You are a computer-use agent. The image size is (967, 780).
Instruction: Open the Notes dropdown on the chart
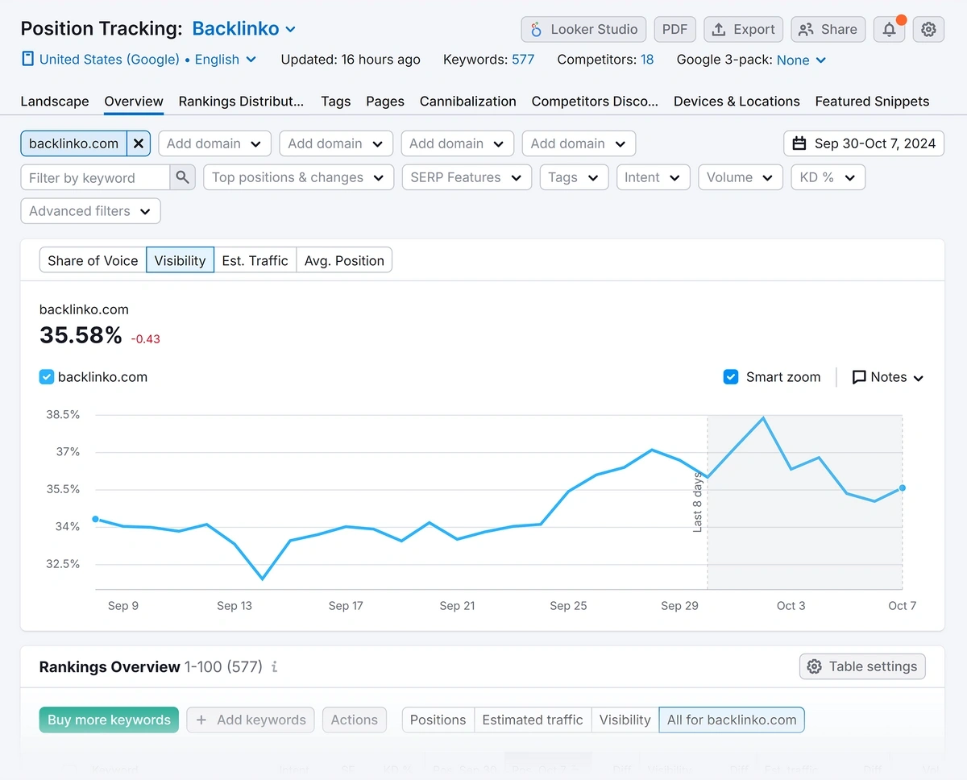(888, 377)
